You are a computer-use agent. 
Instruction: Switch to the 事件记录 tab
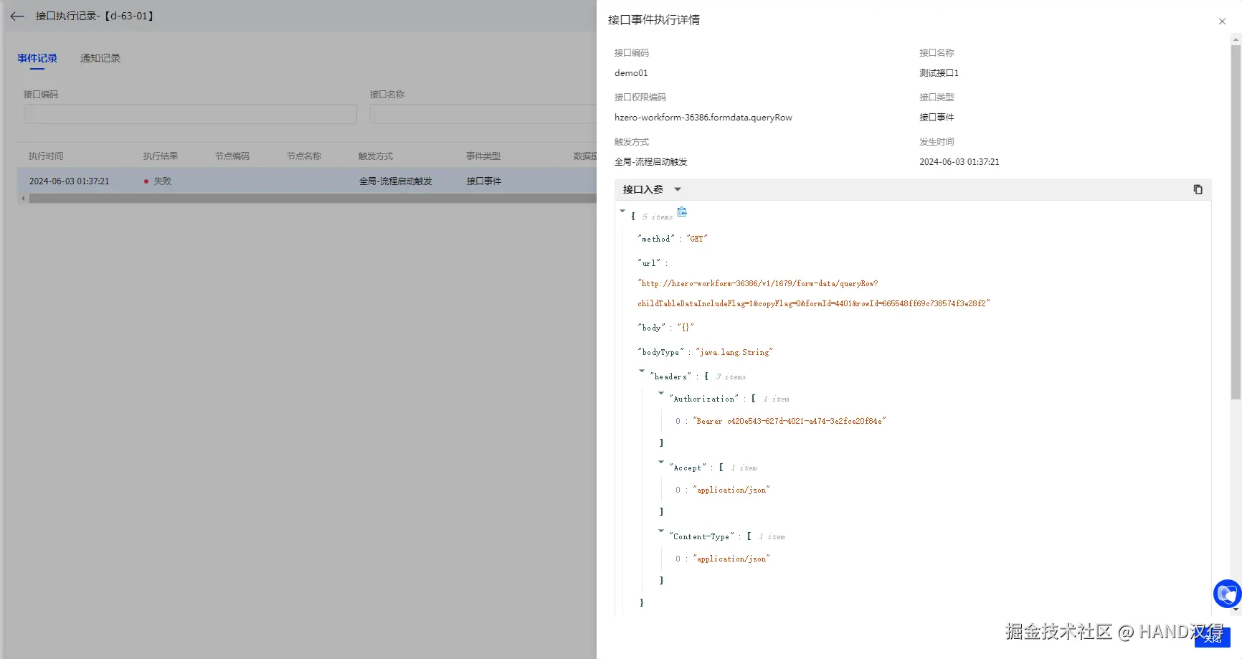(x=37, y=58)
